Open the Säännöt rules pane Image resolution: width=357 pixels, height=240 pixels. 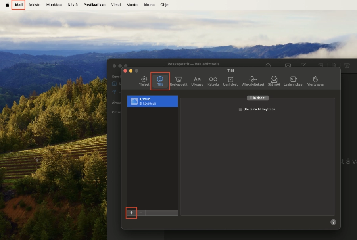point(274,81)
